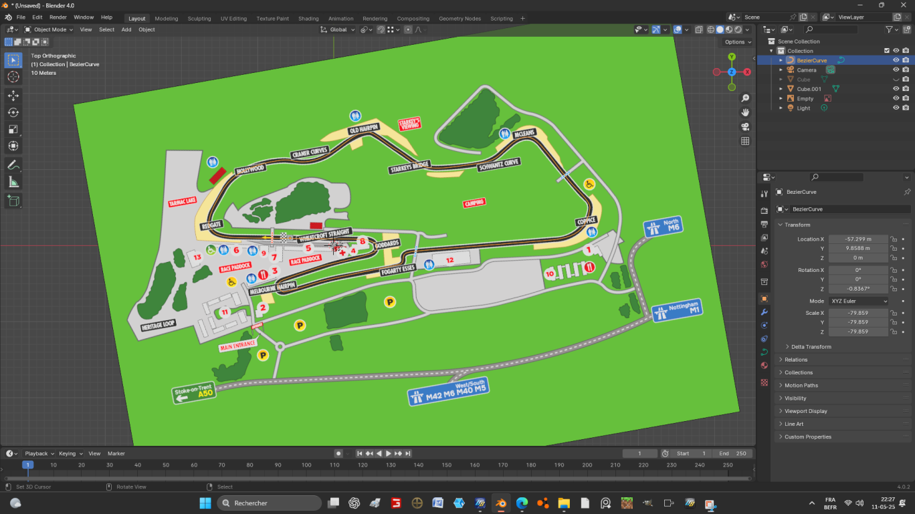This screenshot has height=514, width=915.
Task: Expand the Viewport Display panel
Action: pos(843,411)
